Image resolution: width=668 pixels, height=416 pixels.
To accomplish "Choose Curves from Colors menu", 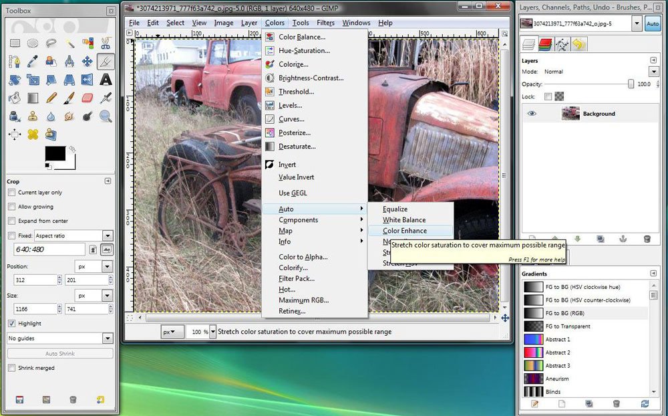I will (x=315, y=119).
